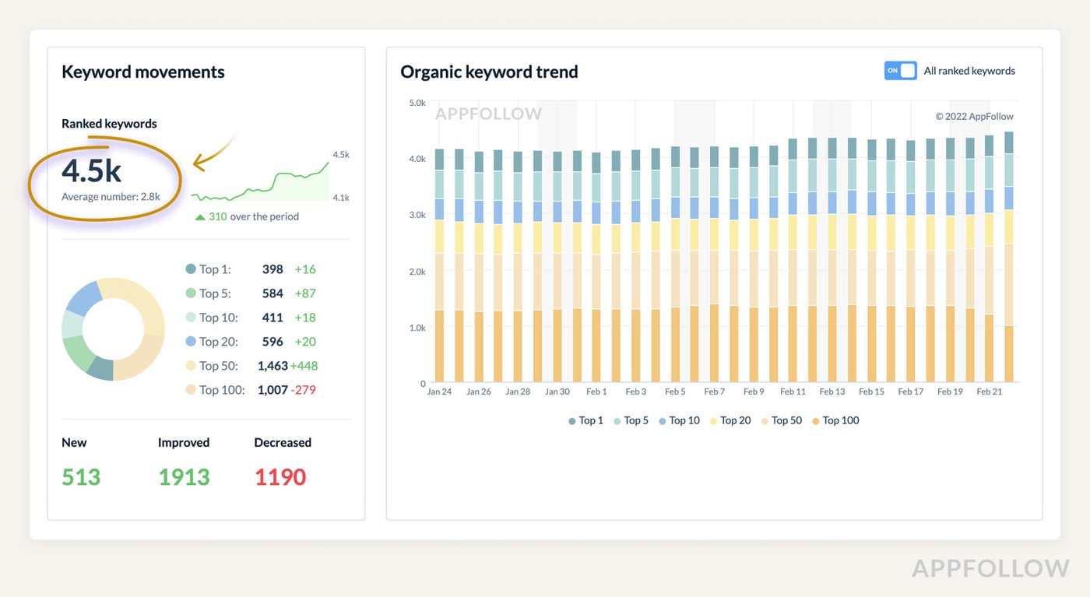Click the Top 1 dot in chart legend
The height and width of the screenshot is (597, 1090).
[x=572, y=421]
